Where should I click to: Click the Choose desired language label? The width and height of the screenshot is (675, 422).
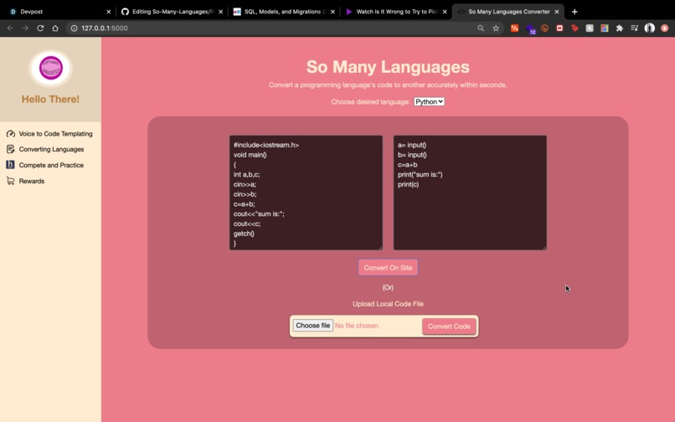click(x=370, y=101)
